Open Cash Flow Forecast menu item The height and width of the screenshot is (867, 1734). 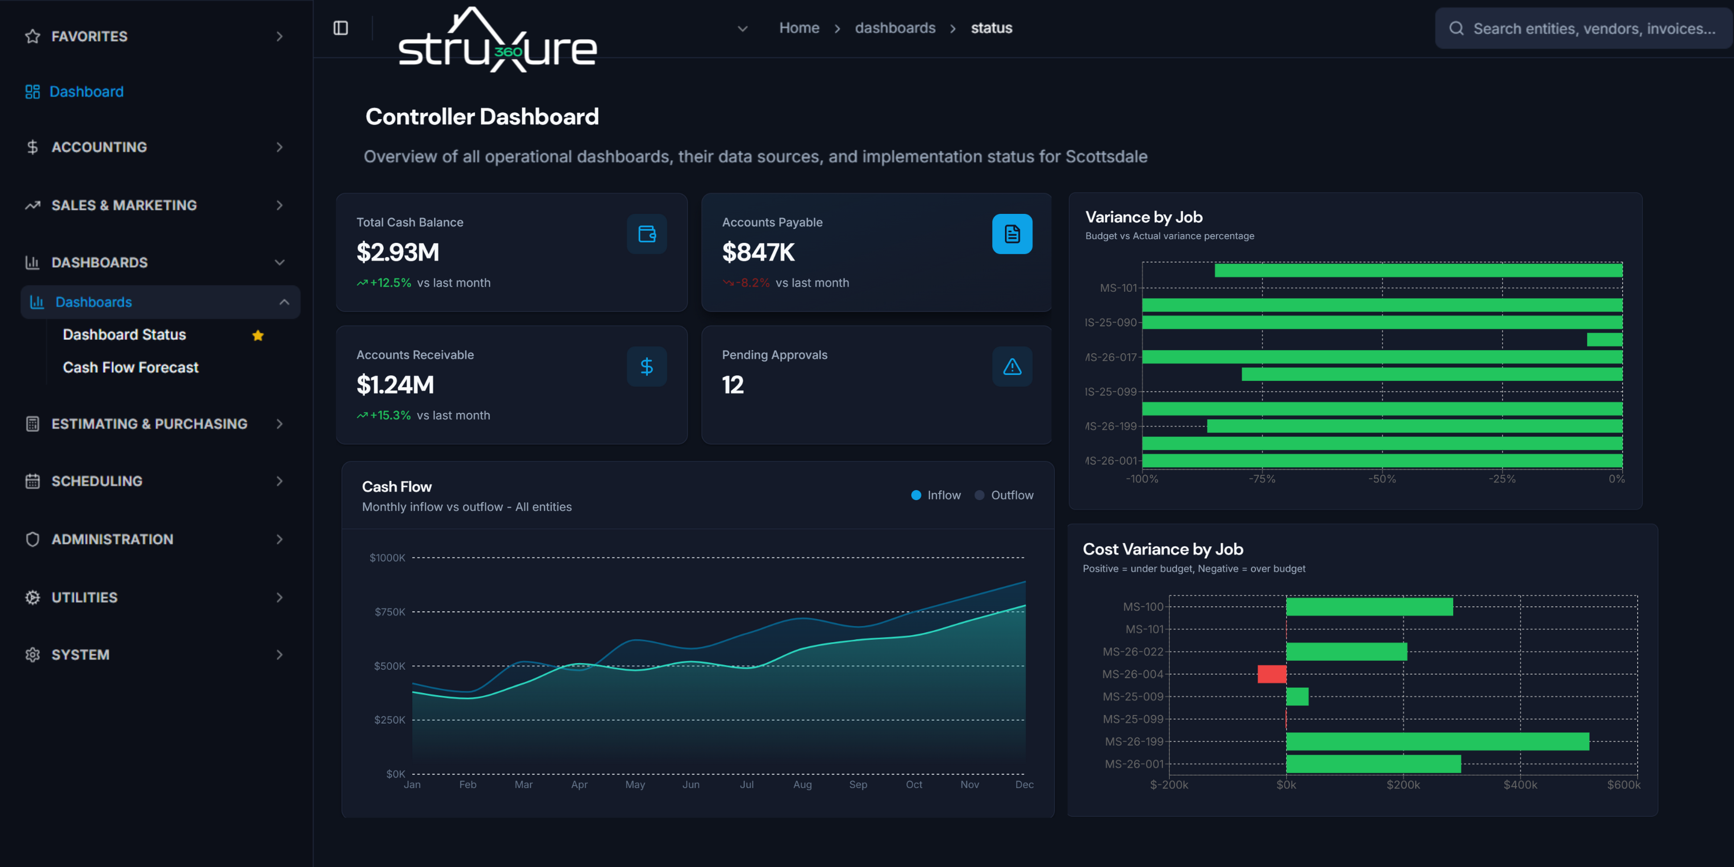click(x=131, y=368)
